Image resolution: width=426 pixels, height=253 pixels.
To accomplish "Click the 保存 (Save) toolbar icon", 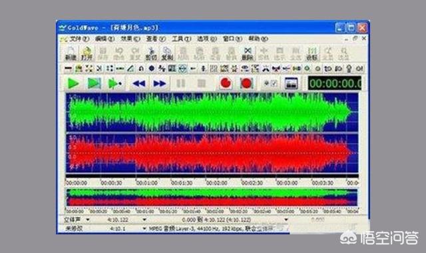I will point(103,53).
